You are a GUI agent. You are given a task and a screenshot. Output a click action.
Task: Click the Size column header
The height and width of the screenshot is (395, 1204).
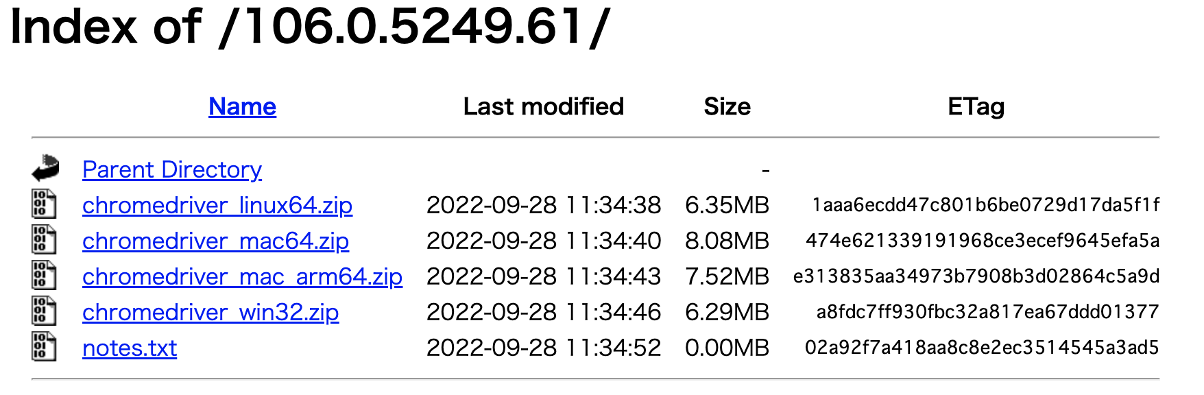pyautogui.click(x=727, y=106)
